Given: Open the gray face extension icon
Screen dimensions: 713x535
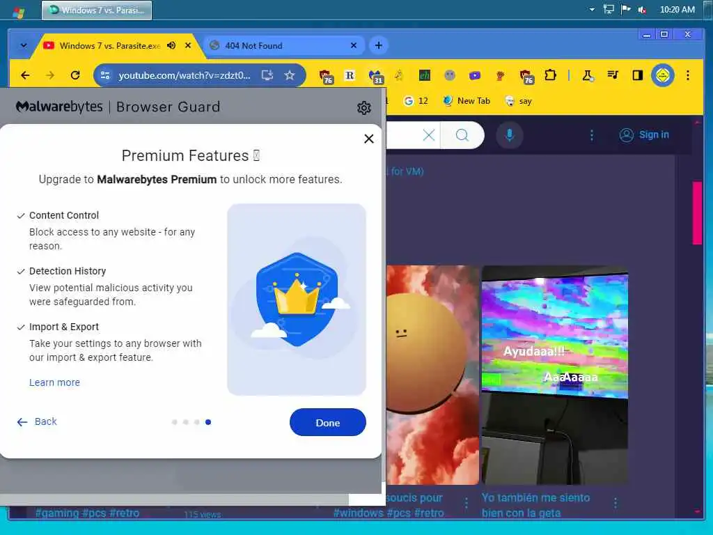Looking at the screenshot, I should [x=450, y=75].
